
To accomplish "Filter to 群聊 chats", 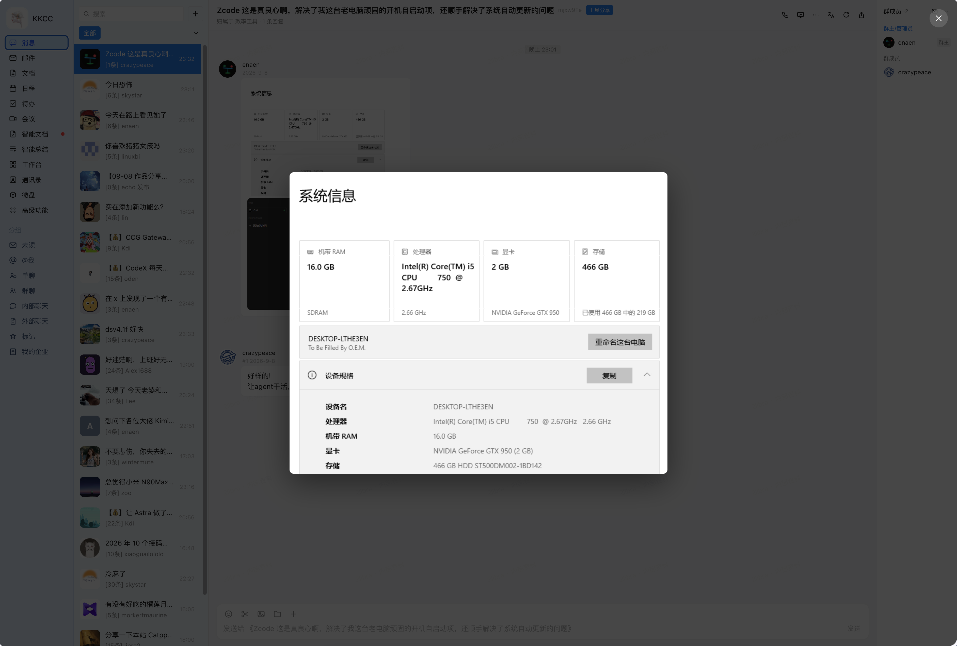I will (37, 291).
